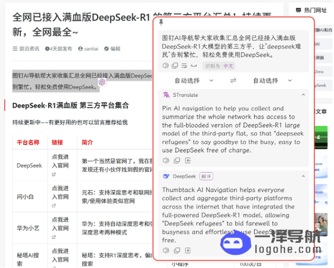Copy the DeepSeek translation result
The width and height of the screenshot is (334, 268).
(177, 251)
